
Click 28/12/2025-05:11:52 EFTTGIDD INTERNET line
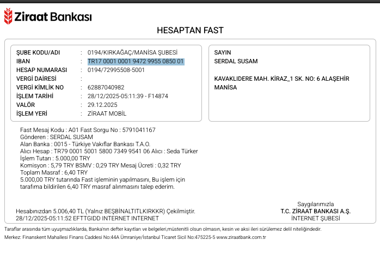(87, 219)
